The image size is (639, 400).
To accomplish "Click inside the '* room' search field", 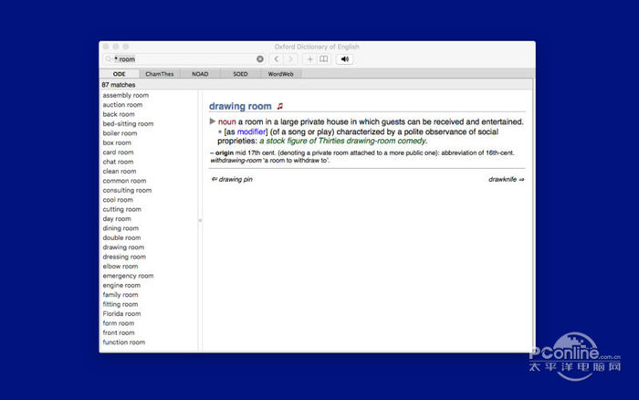I will (184, 59).
